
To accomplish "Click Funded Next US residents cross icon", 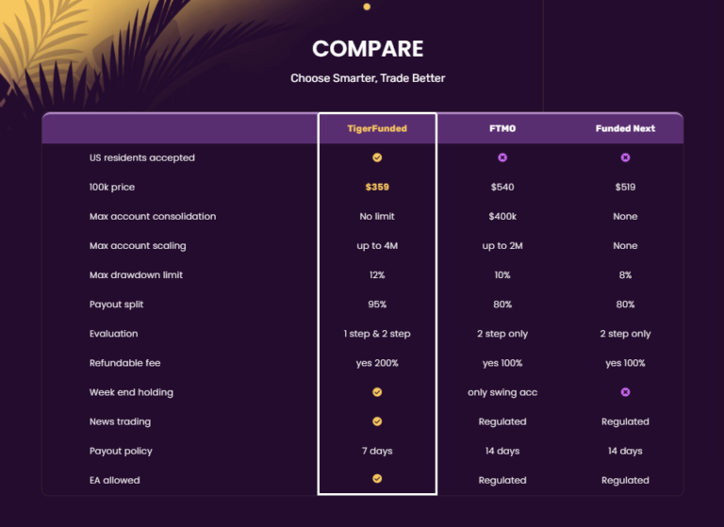I will click(x=625, y=157).
